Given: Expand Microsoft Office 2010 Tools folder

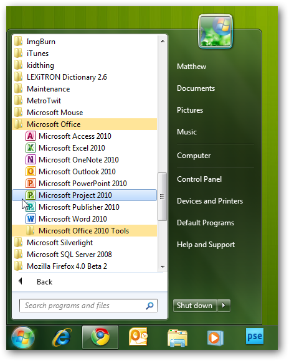Looking at the screenshot, I should [84, 231].
